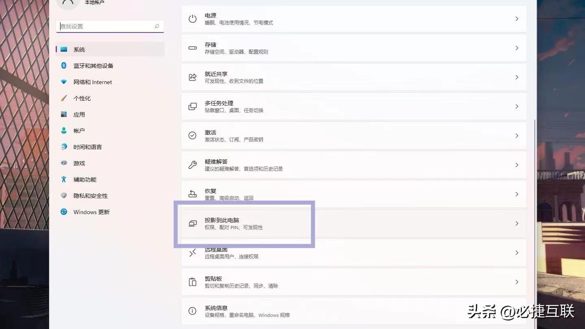
Task: Click the 存储 drive icon
Action: (x=192, y=48)
